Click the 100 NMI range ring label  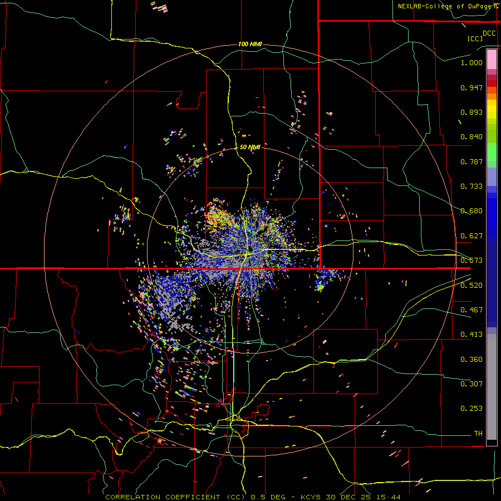click(250, 44)
